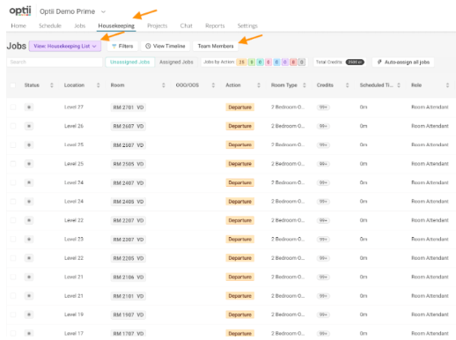
Task: Click the 99+ credits badge for RM 2101
Action: pos(323,296)
